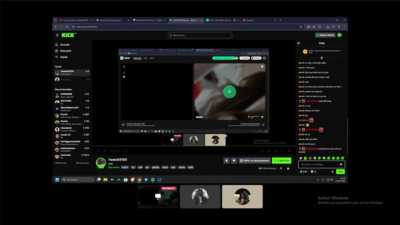Click Offrir un abonnement button

pos(254,161)
